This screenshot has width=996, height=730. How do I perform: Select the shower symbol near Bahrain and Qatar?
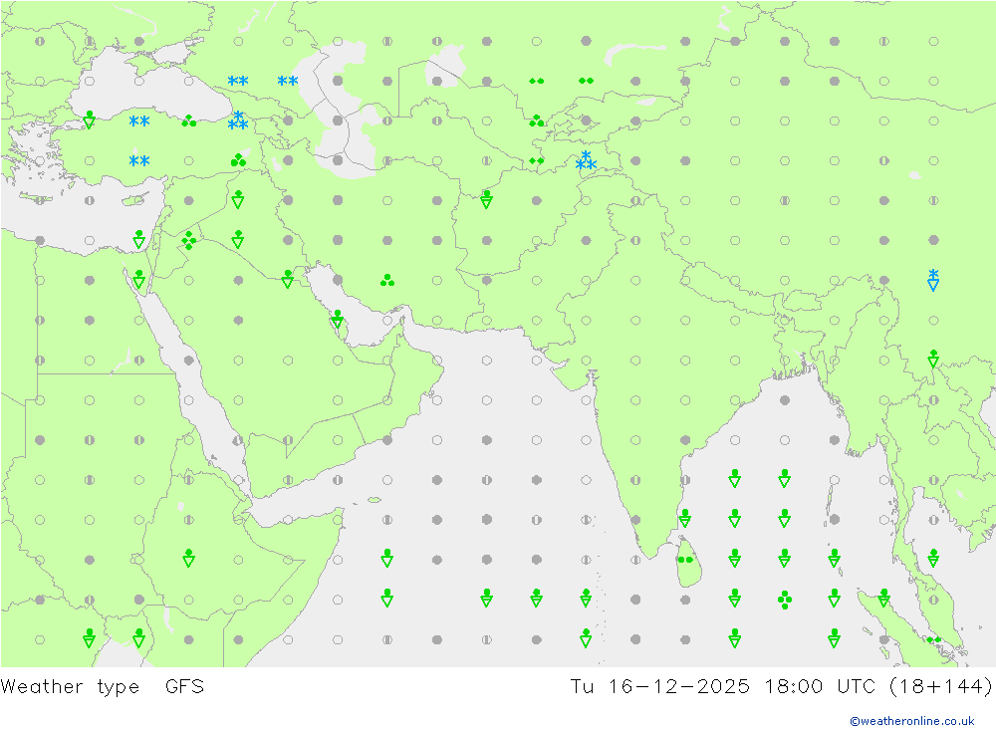(x=338, y=319)
